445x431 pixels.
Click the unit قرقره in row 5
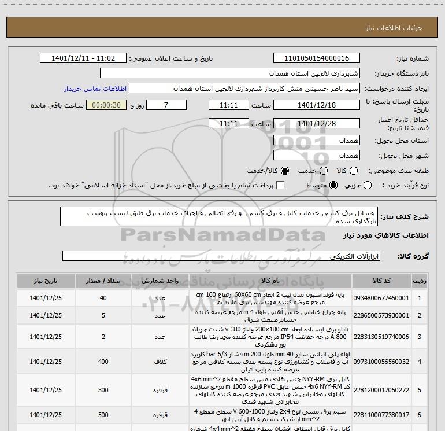160,390
